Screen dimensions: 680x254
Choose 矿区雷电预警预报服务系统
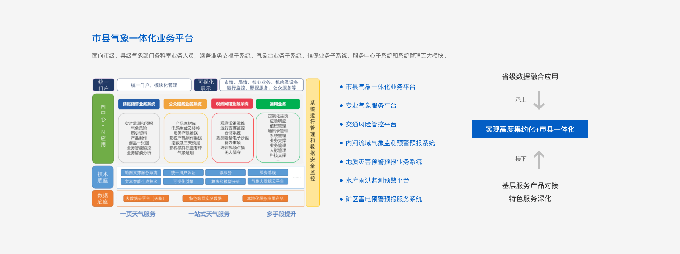(x=384, y=199)
